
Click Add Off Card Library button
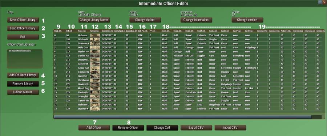coord(23,75)
